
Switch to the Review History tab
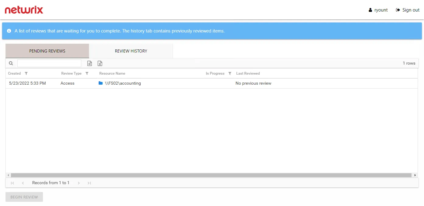tap(131, 51)
